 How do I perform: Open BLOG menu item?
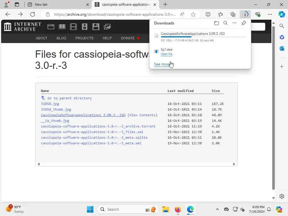pyautogui.click(x=61, y=38)
